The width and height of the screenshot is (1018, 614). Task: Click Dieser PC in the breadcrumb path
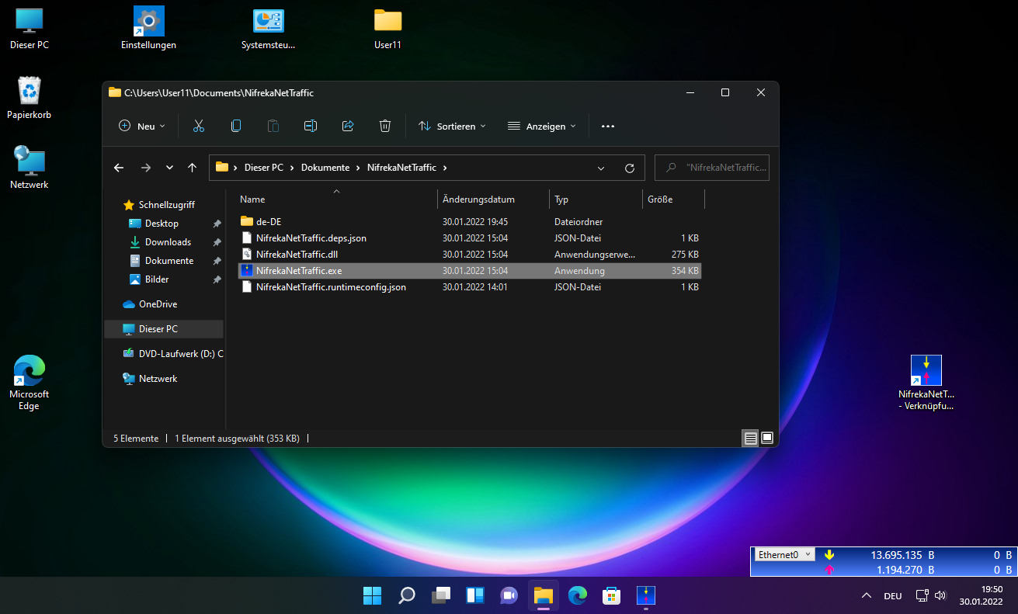pyautogui.click(x=264, y=168)
